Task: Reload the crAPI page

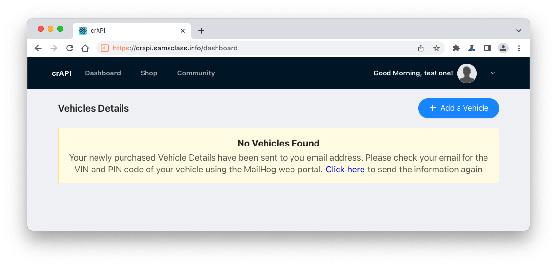Action: click(70, 48)
